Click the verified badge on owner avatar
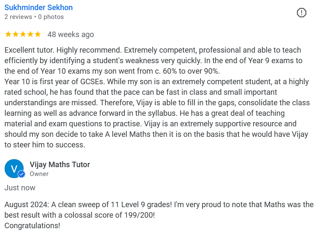Viewport: 316px width, 232px height. [22, 174]
